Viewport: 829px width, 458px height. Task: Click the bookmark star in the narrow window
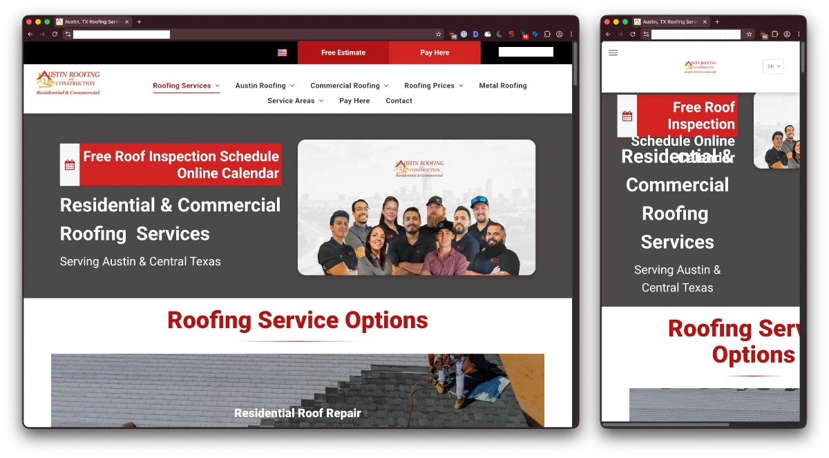pos(750,34)
